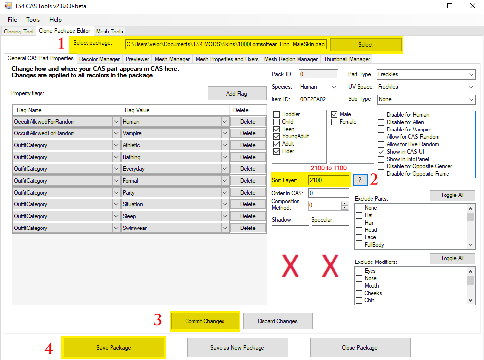Click the Shadow texture thumbnail box
The image size is (484, 360).
tap(290, 265)
